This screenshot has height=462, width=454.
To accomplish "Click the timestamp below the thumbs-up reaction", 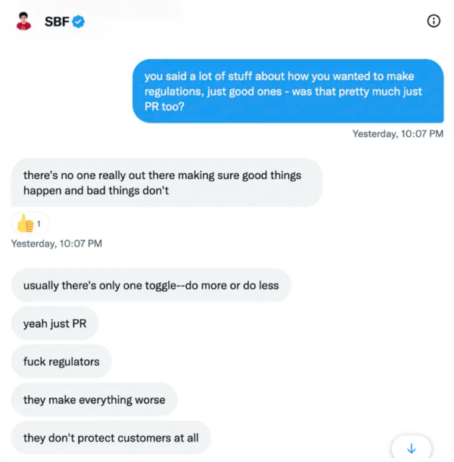I will (57, 243).
